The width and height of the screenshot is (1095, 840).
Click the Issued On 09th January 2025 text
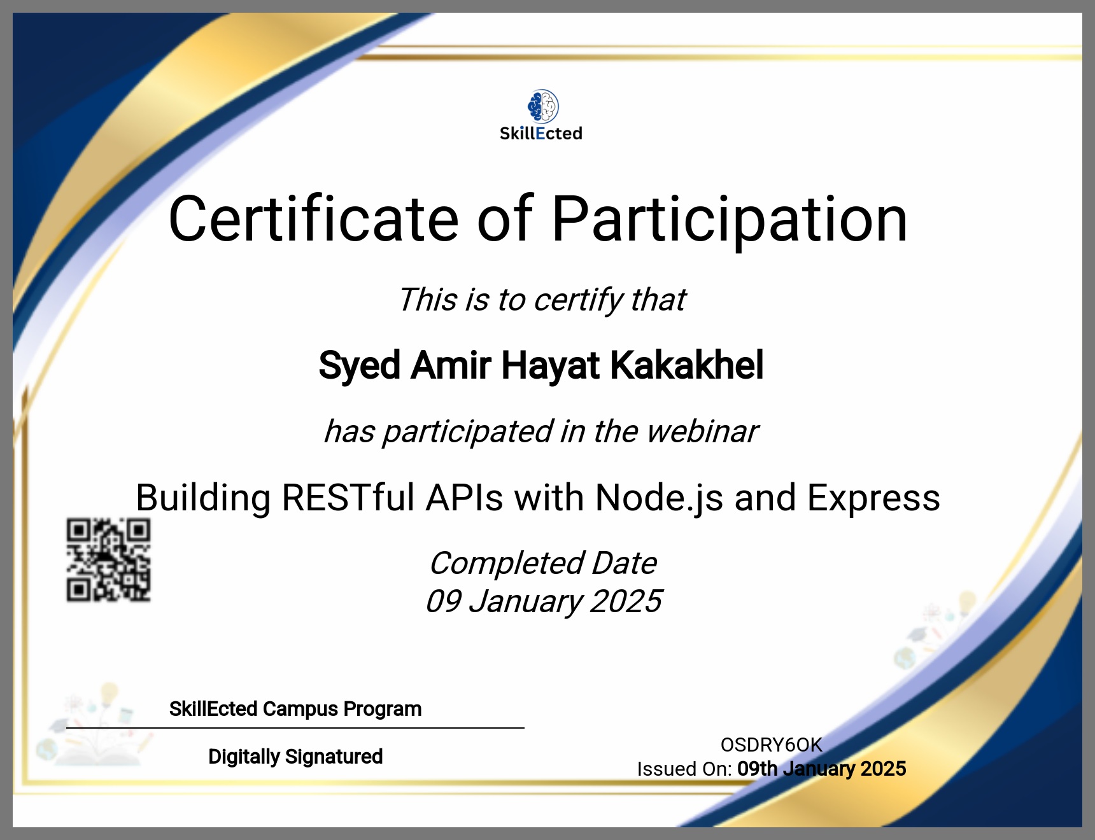[771, 769]
